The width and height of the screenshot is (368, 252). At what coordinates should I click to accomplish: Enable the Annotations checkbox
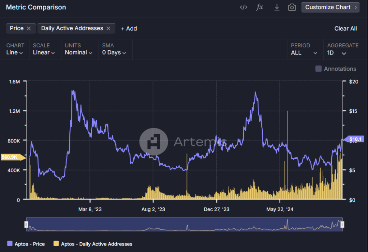click(318, 69)
